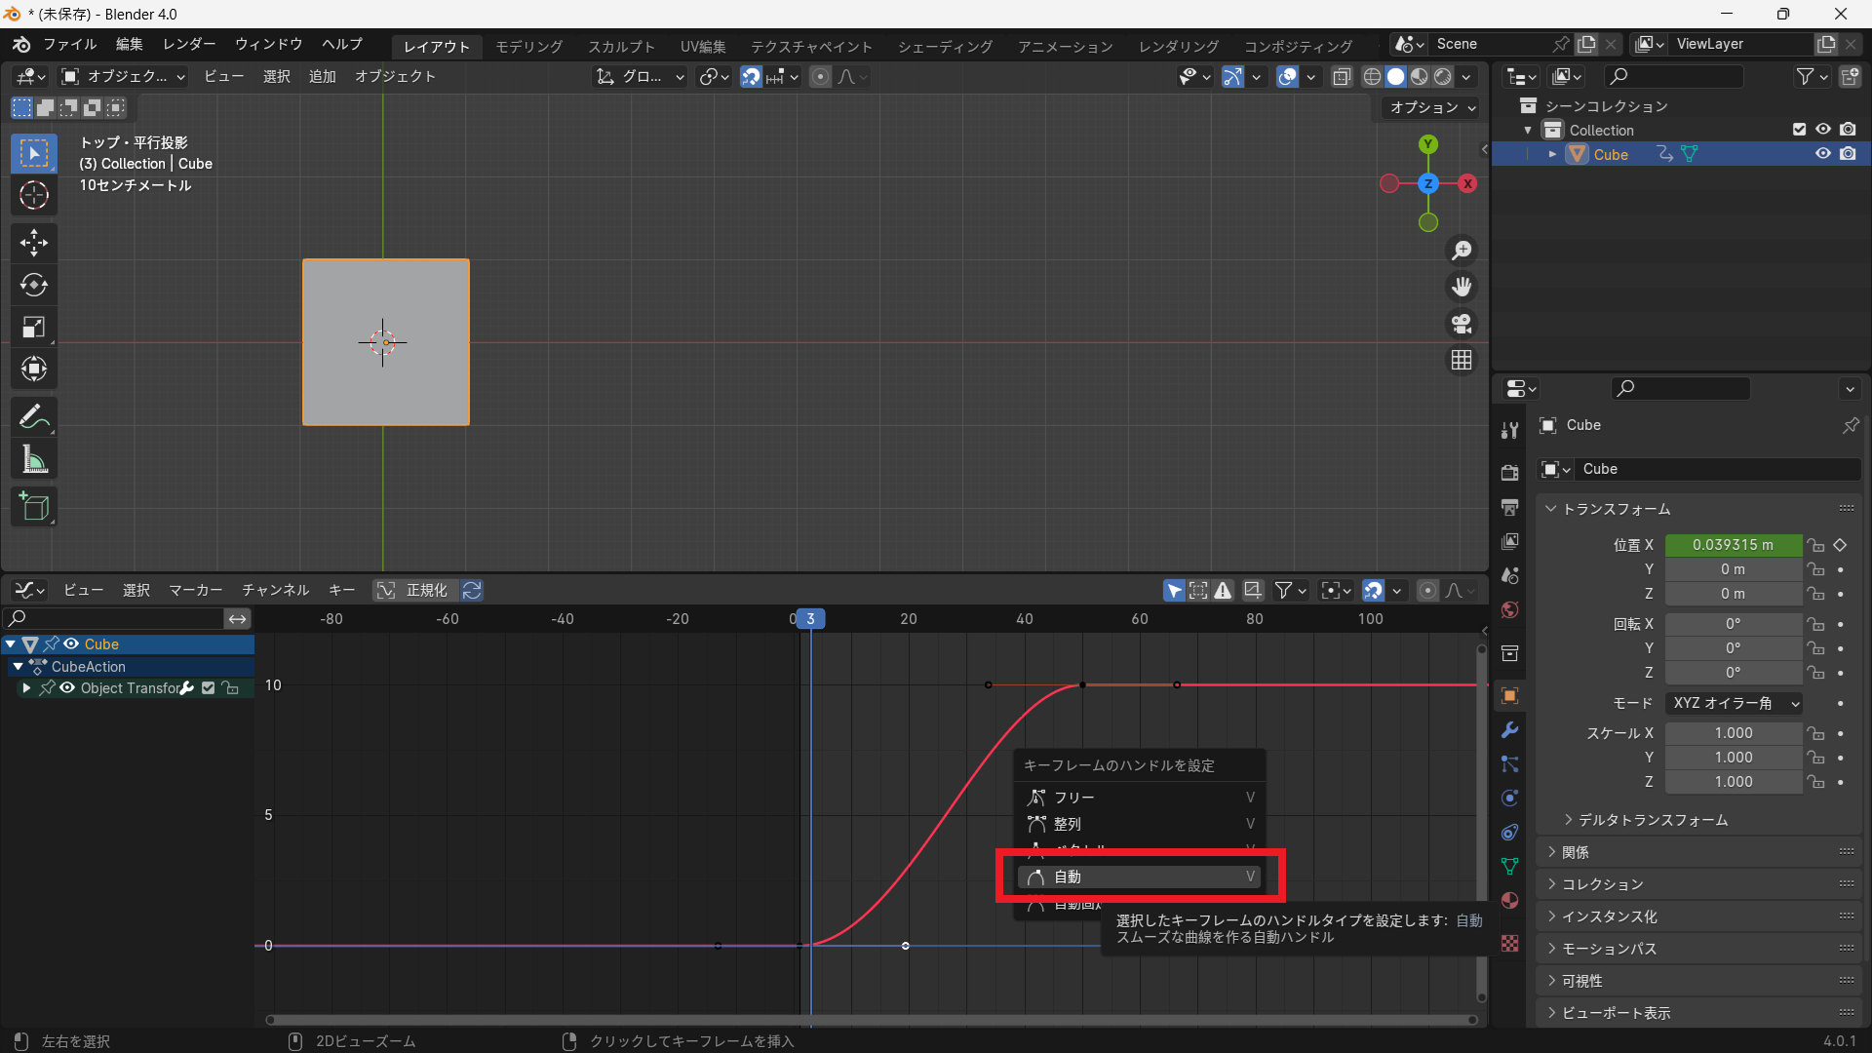Activate the Annotate pencil tool

[34, 417]
